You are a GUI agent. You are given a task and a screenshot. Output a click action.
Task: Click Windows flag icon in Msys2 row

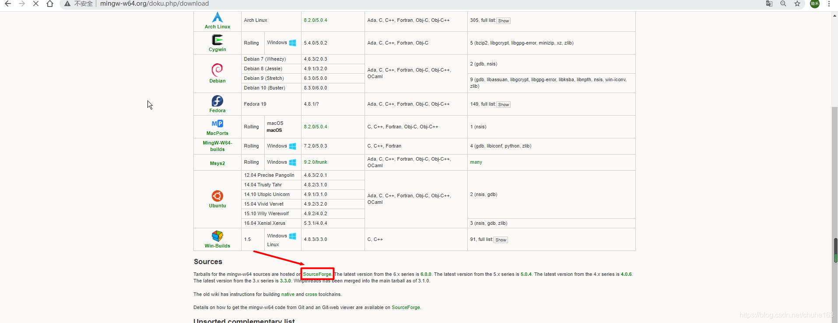coord(293,162)
